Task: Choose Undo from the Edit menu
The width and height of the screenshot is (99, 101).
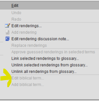Action: click(x=16, y=13)
